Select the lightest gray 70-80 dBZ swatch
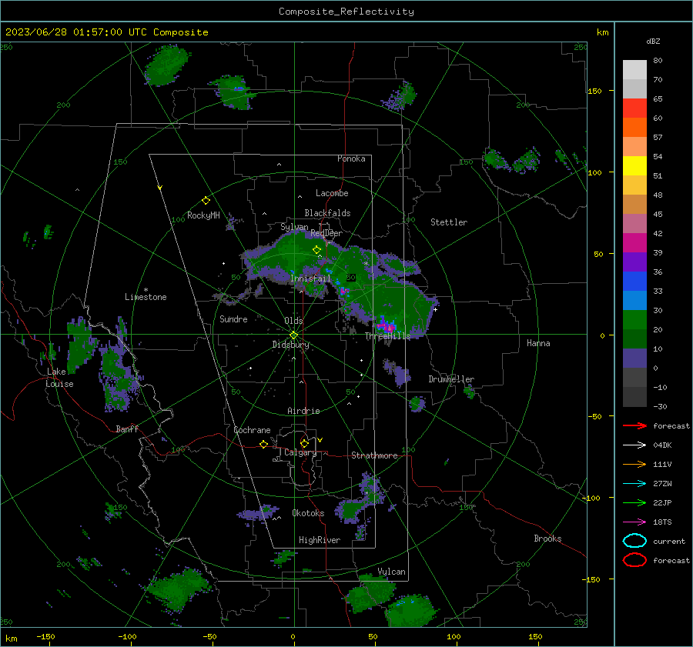Viewport: 693px width, 647px height. (634, 70)
